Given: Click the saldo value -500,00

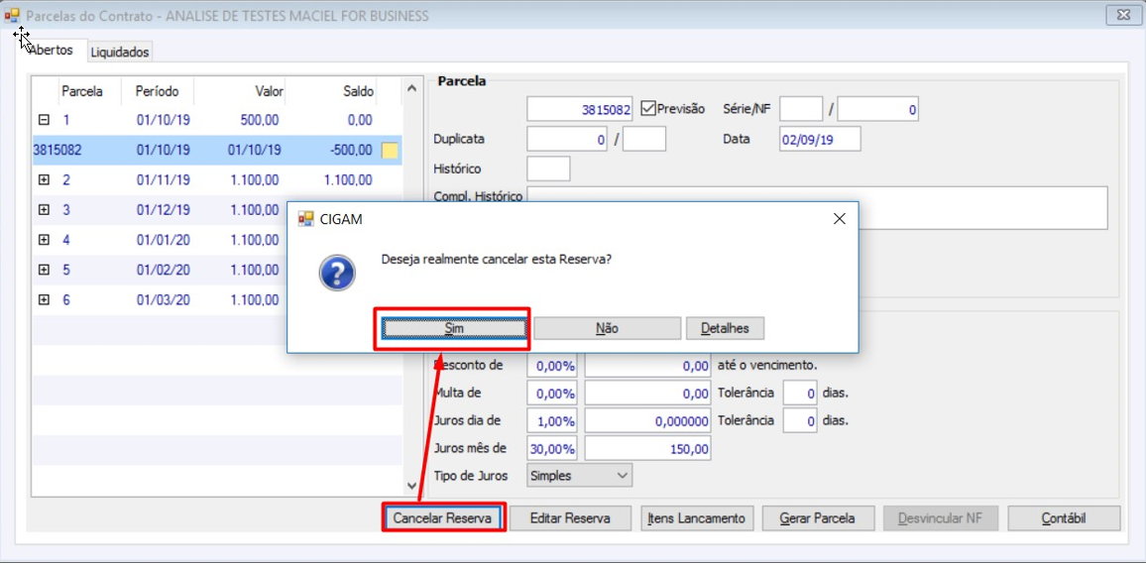Looking at the screenshot, I should [350, 151].
